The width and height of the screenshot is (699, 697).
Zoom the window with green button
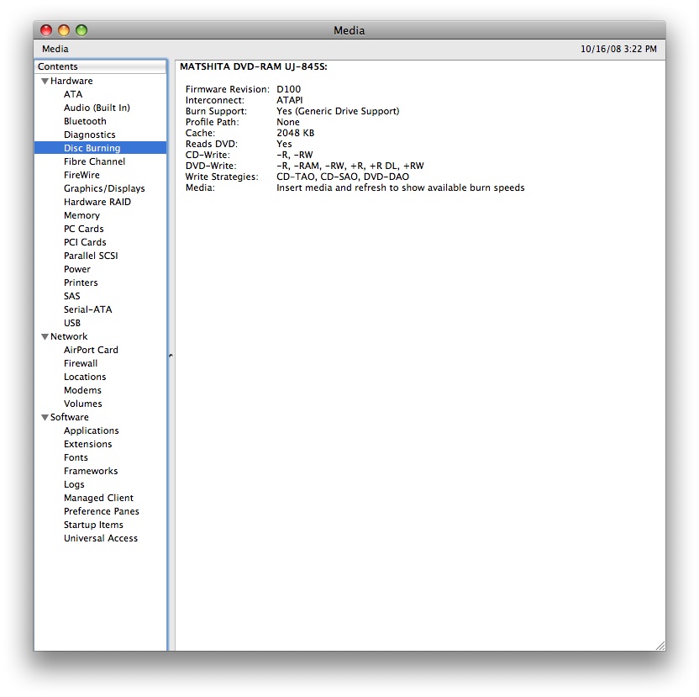[81, 30]
